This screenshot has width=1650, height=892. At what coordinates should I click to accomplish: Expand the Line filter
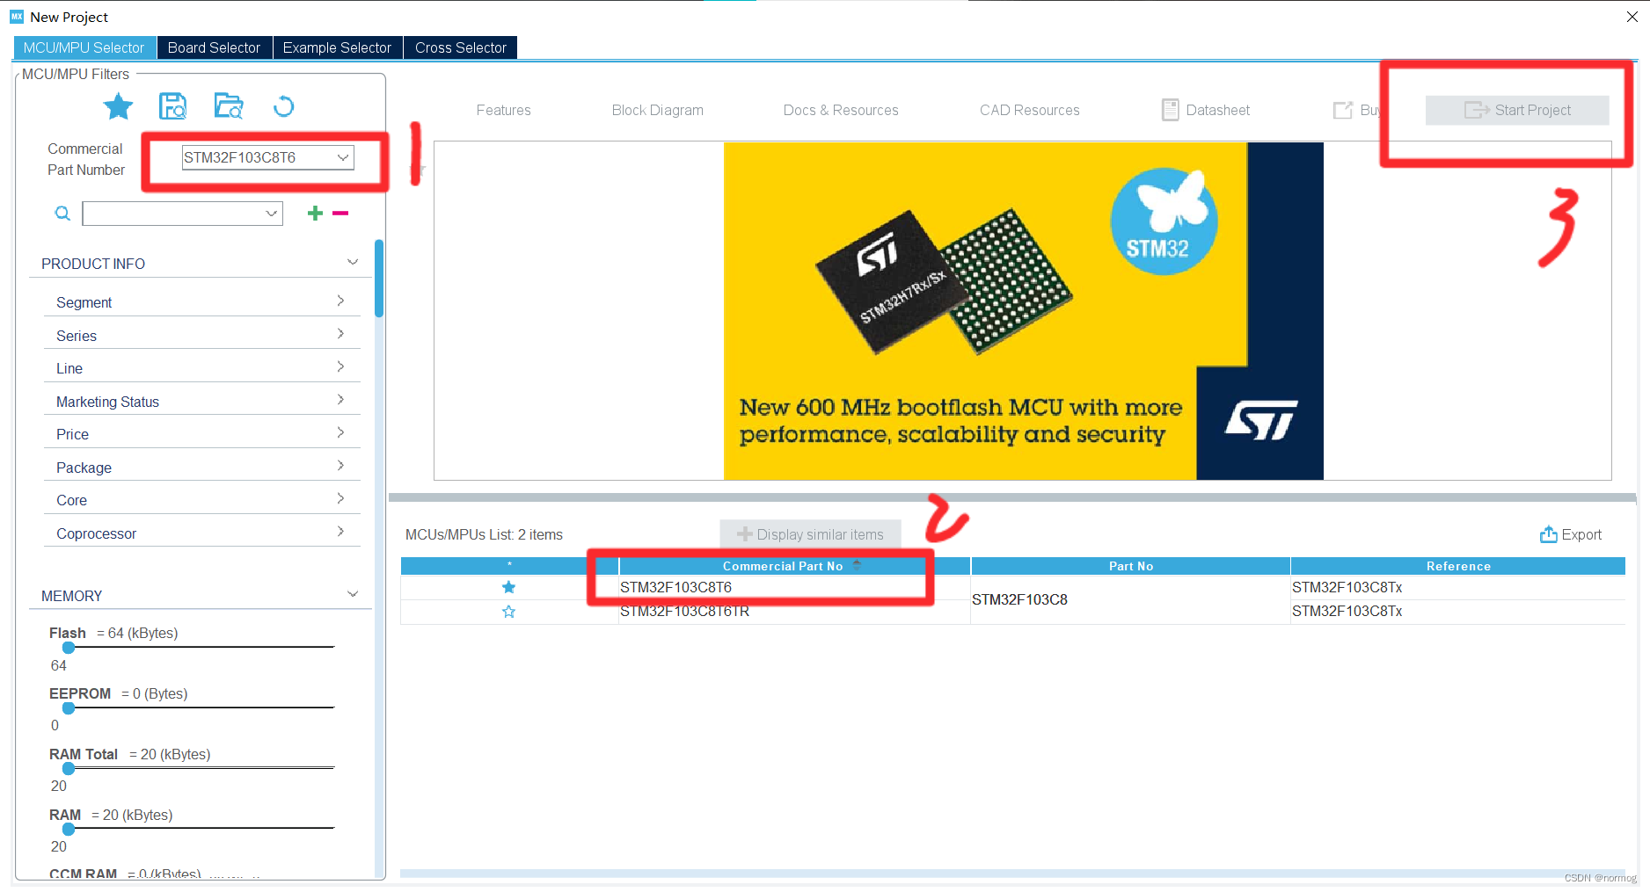[340, 367]
